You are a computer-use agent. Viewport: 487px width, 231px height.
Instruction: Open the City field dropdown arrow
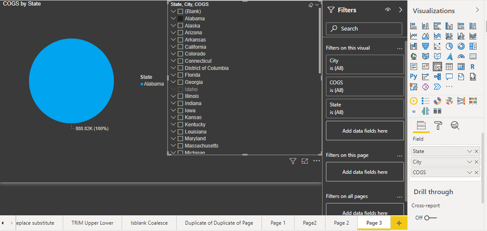click(470, 162)
